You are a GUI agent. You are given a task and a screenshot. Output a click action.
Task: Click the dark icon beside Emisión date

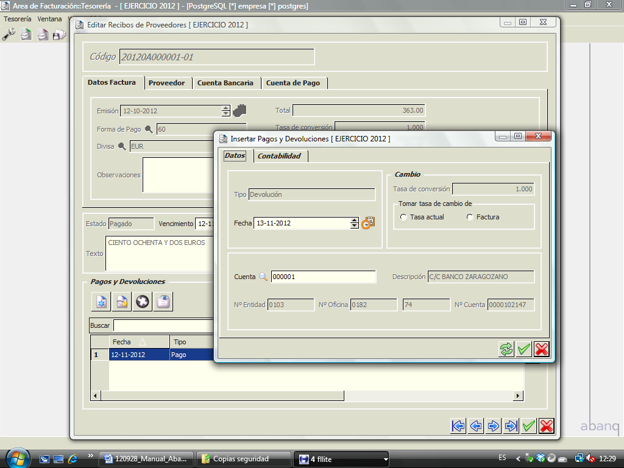pyautogui.click(x=239, y=111)
